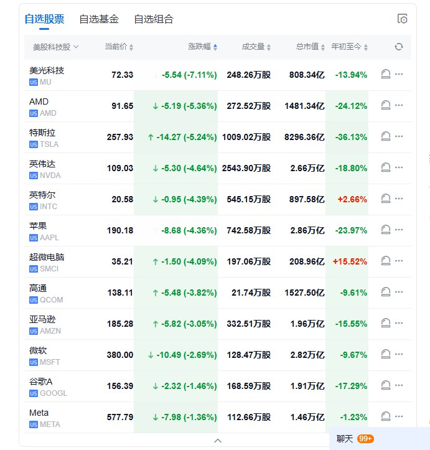The height and width of the screenshot is (450, 430).
Task: Set alert bell for 苹果 AAPL
Action: [x=386, y=230]
